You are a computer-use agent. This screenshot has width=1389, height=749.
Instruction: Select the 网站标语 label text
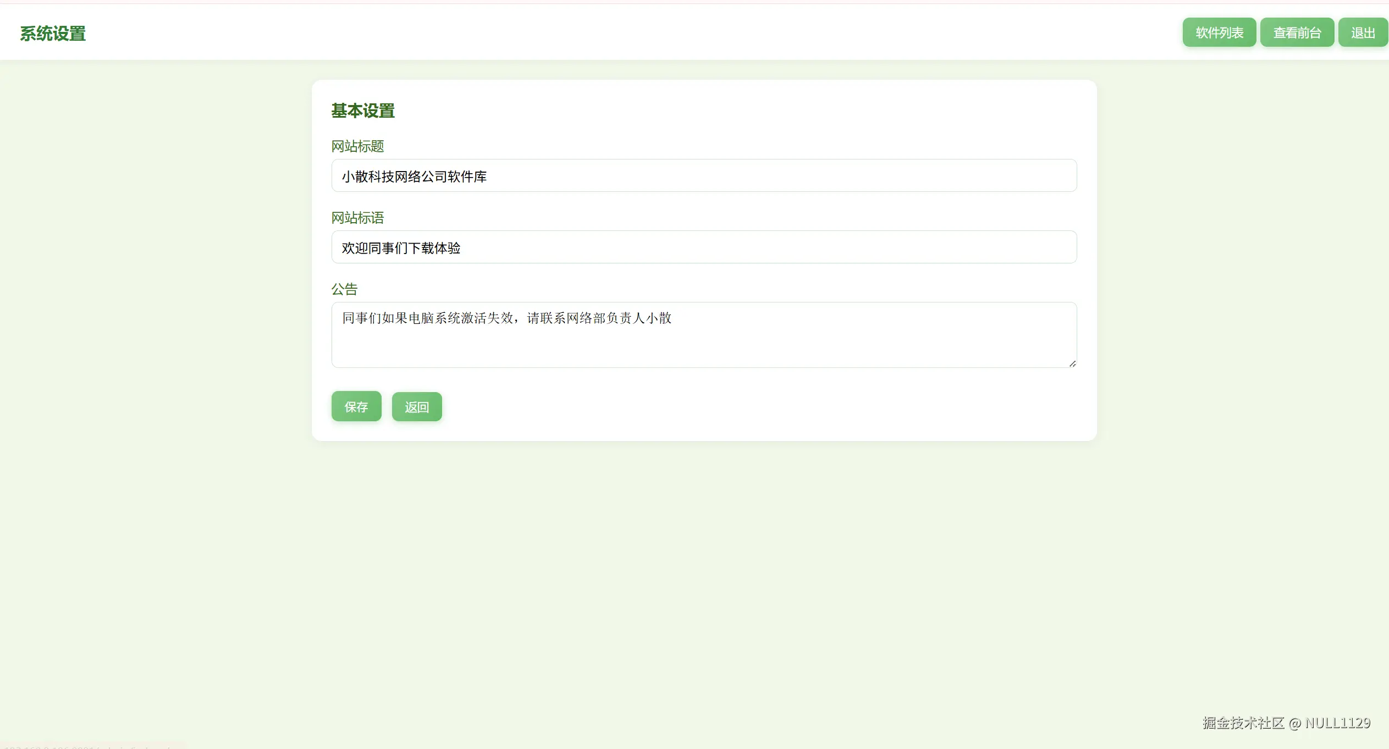pyautogui.click(x=357, y=218)
